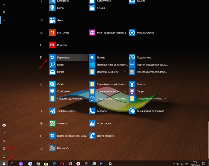The image size is (209, 166).
Task: Open Documents from Start sidebar
Action: click(x=4, y=133)
